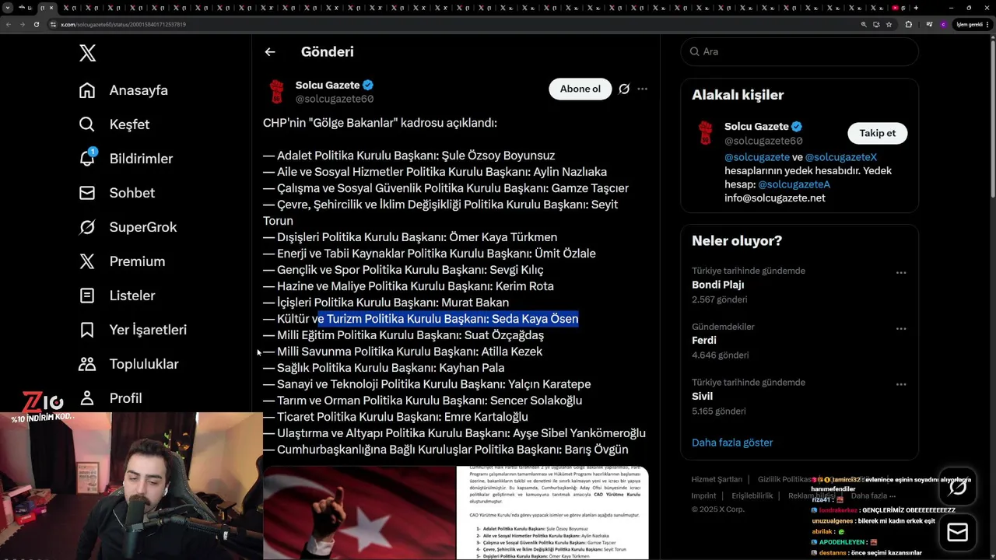Switch to the YouTube tab

[898, 8]
